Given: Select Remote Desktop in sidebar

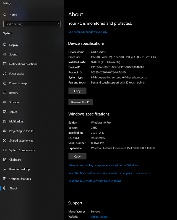Looking at the screenshot, I should pos(19,169).
